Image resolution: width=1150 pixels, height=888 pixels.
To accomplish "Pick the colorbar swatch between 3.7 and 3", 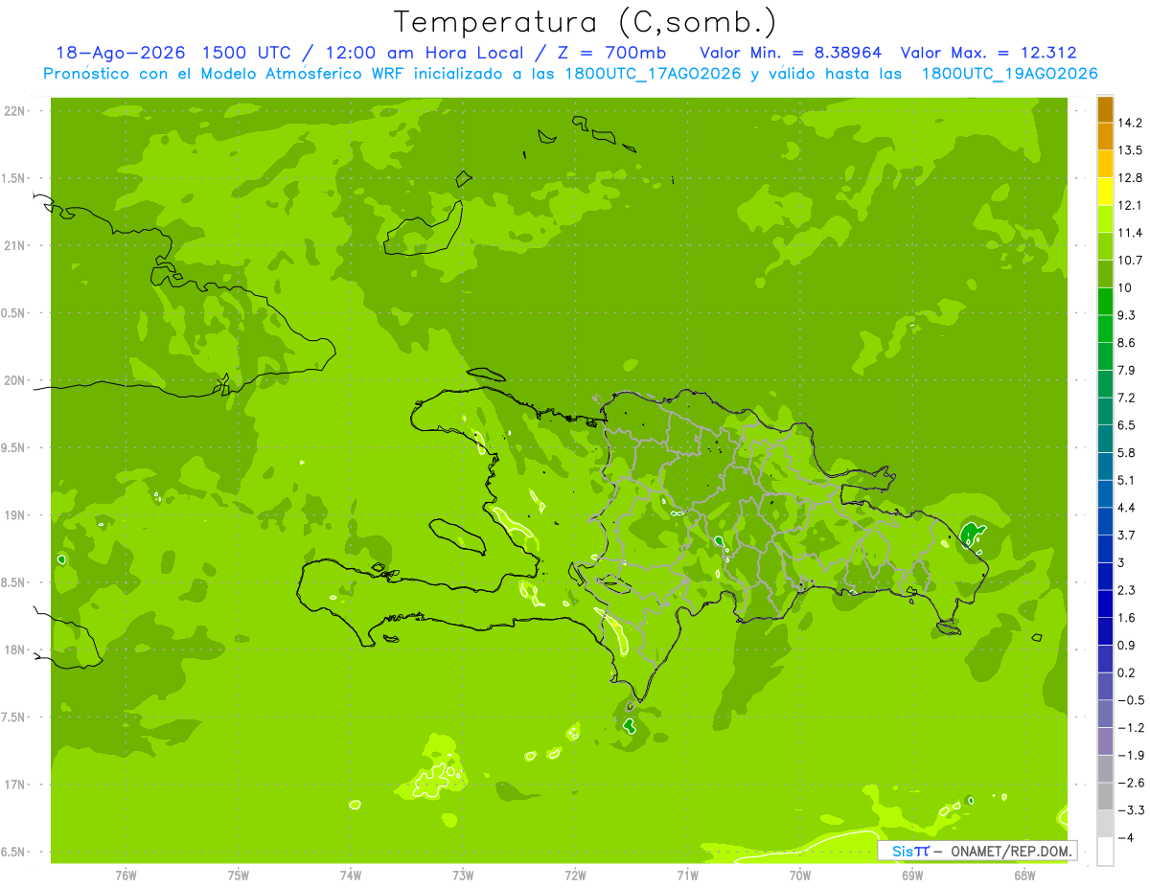I will tap(1105, 549).
